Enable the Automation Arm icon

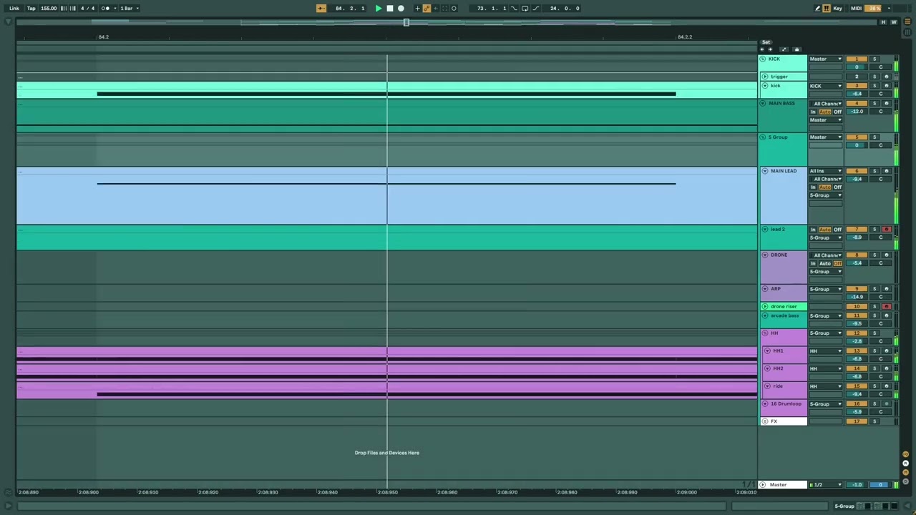click(427, 9)
